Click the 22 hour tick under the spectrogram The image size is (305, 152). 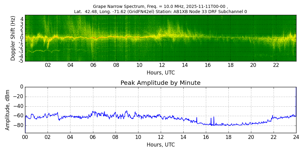pos(276,65)
